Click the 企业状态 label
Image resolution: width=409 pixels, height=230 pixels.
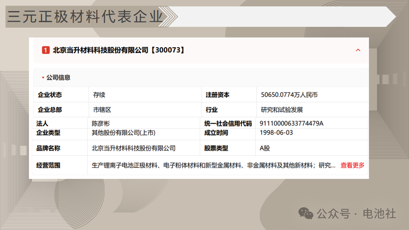pyautogui.click(x=50, y=95)
